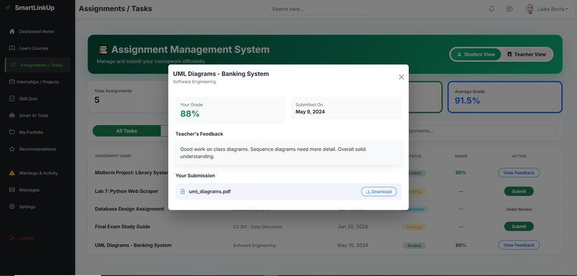Image resolution: width=577 pixels, height=276 pixels.
Task: Switch to Teacher View
Action: 527,54
